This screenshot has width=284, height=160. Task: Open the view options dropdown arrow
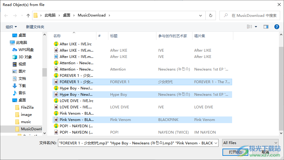[x=256, y=27]
